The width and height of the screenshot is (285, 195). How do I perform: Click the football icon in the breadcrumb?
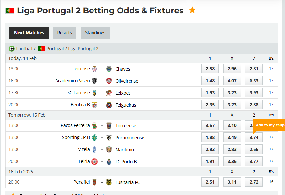(x=10, y=48)
